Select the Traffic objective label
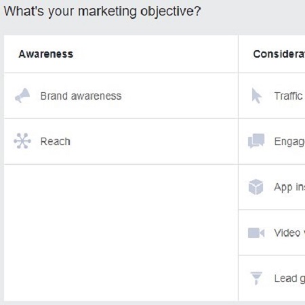Screen dimensions: 305x305 tap(288, 96)
